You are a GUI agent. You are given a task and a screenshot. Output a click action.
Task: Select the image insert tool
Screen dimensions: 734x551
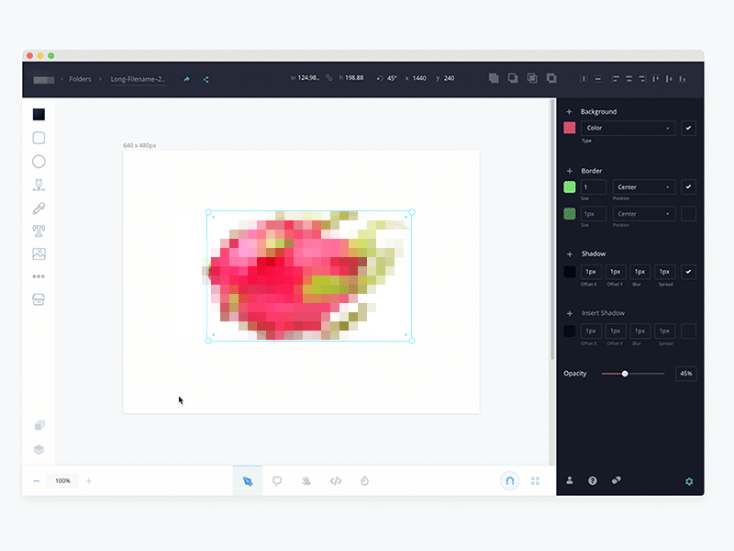click(39, 254)
